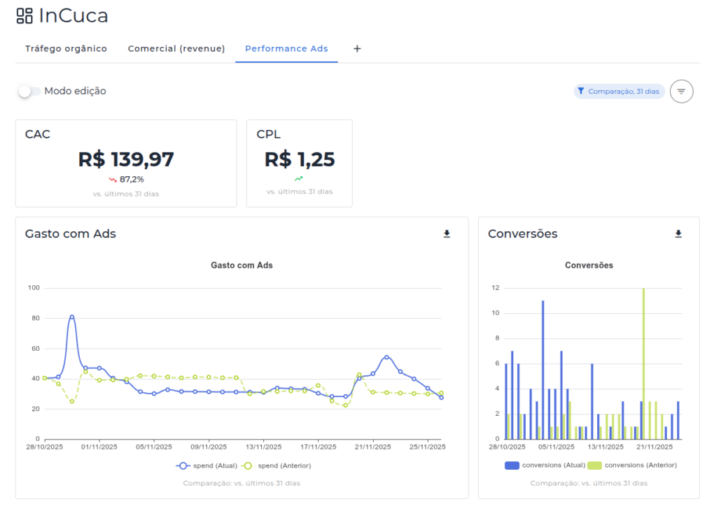
Task: Download the Gasto com Ads chart
Action: (447, 234)
